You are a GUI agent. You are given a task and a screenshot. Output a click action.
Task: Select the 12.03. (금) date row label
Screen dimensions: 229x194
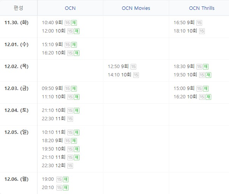click(x=16, y=88)
